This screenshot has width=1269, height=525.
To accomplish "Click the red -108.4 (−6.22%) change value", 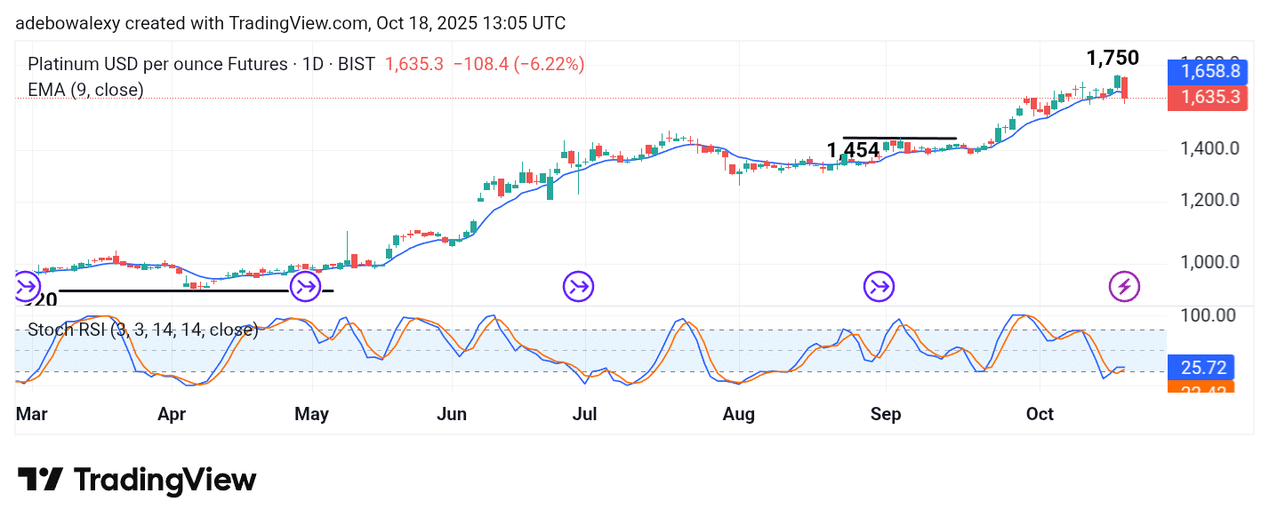I will [518, 64].
